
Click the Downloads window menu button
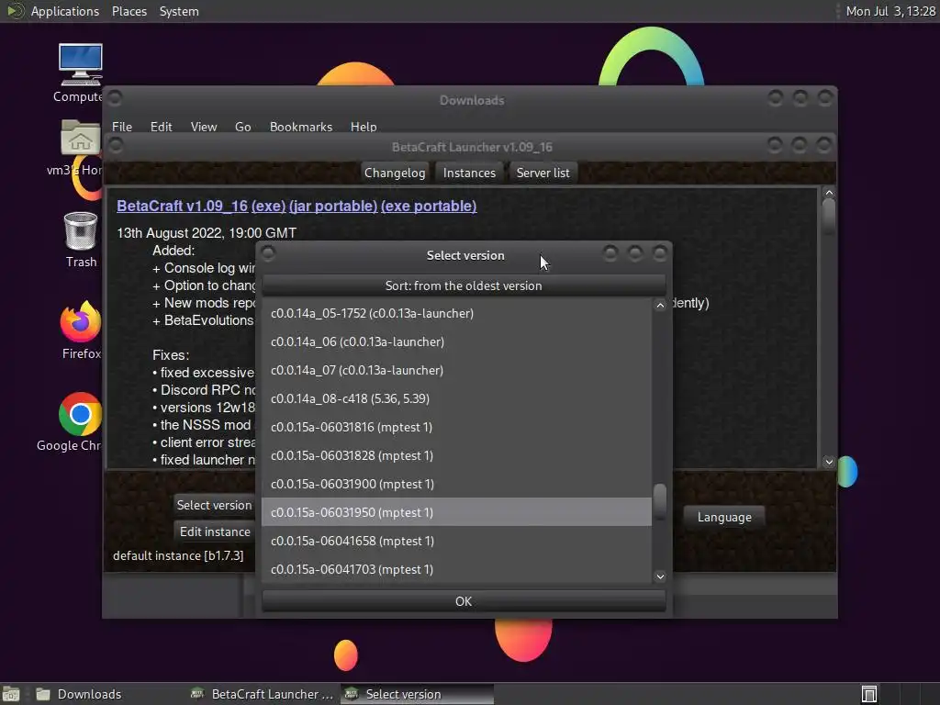click(115, 97)
